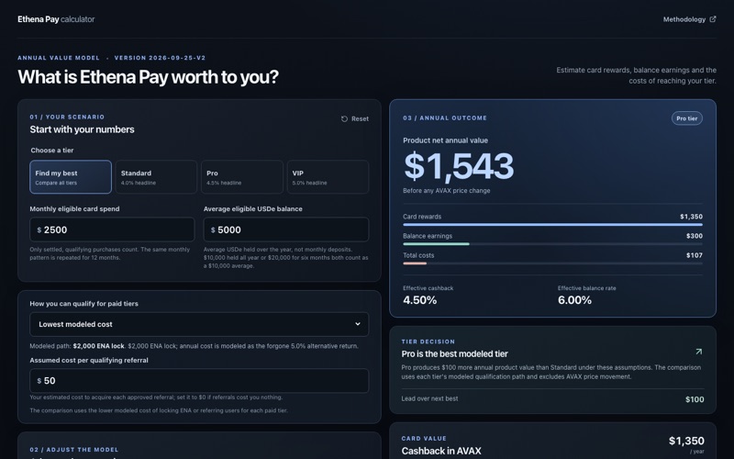Click the Before any AVAX price change note
The width and height of the screenshot is (734, 459).
pos(447,191)
